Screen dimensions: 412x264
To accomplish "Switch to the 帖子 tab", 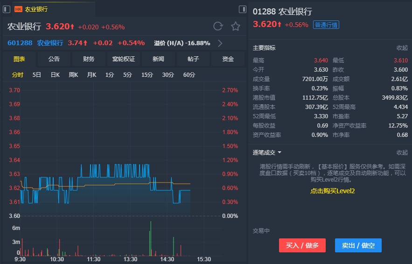I will [193, 59].
